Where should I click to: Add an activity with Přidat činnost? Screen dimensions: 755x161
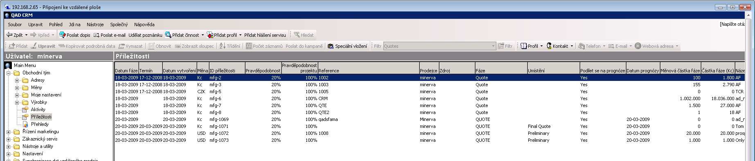(x=182, y=35)
